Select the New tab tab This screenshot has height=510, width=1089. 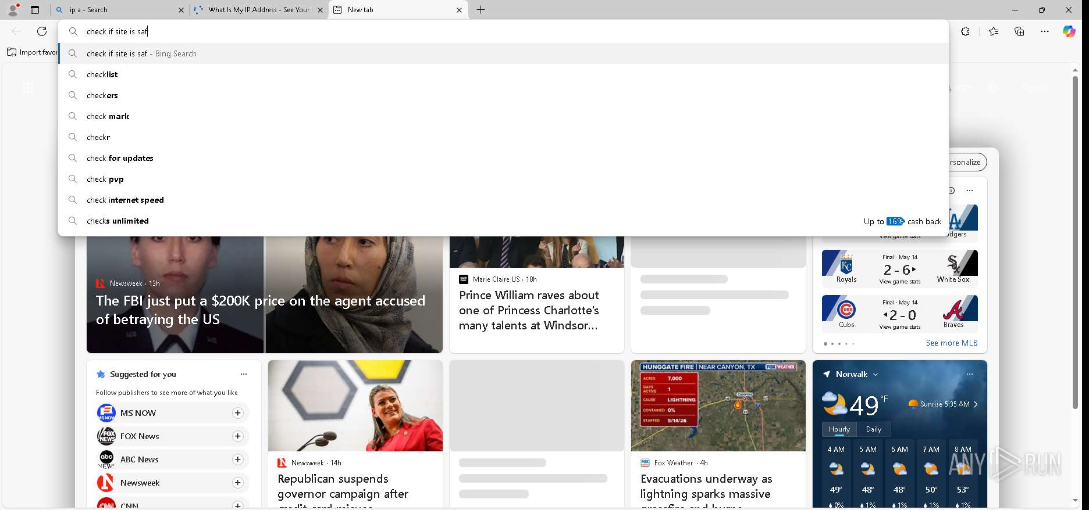(398, 10)
